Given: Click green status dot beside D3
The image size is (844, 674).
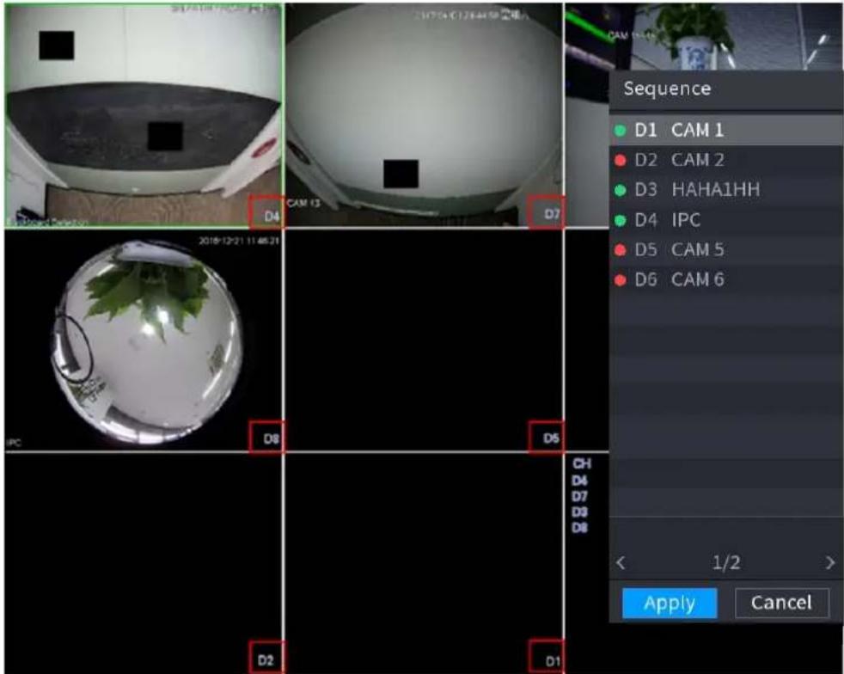Looking at the screenshot, I should (621, 190).
